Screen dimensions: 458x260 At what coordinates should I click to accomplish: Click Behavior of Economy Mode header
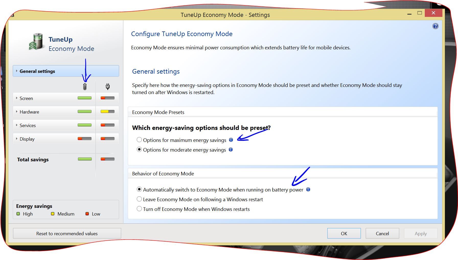163,174
